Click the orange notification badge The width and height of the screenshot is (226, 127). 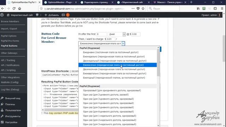coord(68,15)
